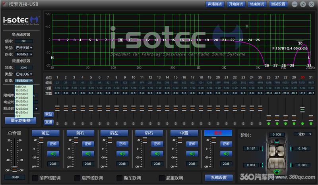Click the EQ band 25 indicator dot
Screen dimensions: 318x185
[x=260, y=124]
